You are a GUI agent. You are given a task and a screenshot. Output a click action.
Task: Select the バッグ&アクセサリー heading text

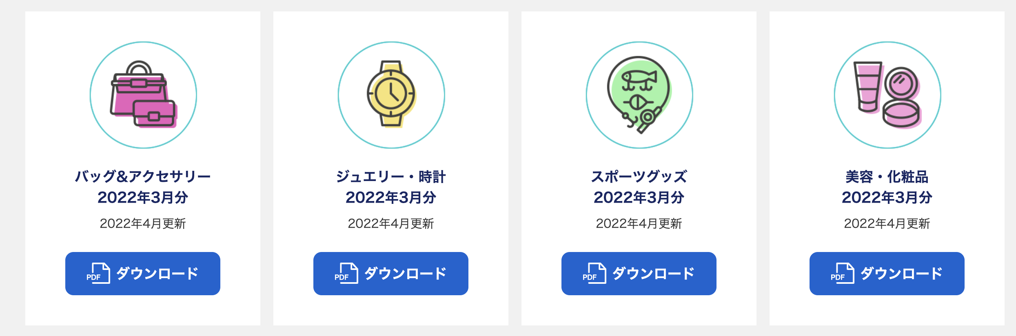(x=143, y=177)
